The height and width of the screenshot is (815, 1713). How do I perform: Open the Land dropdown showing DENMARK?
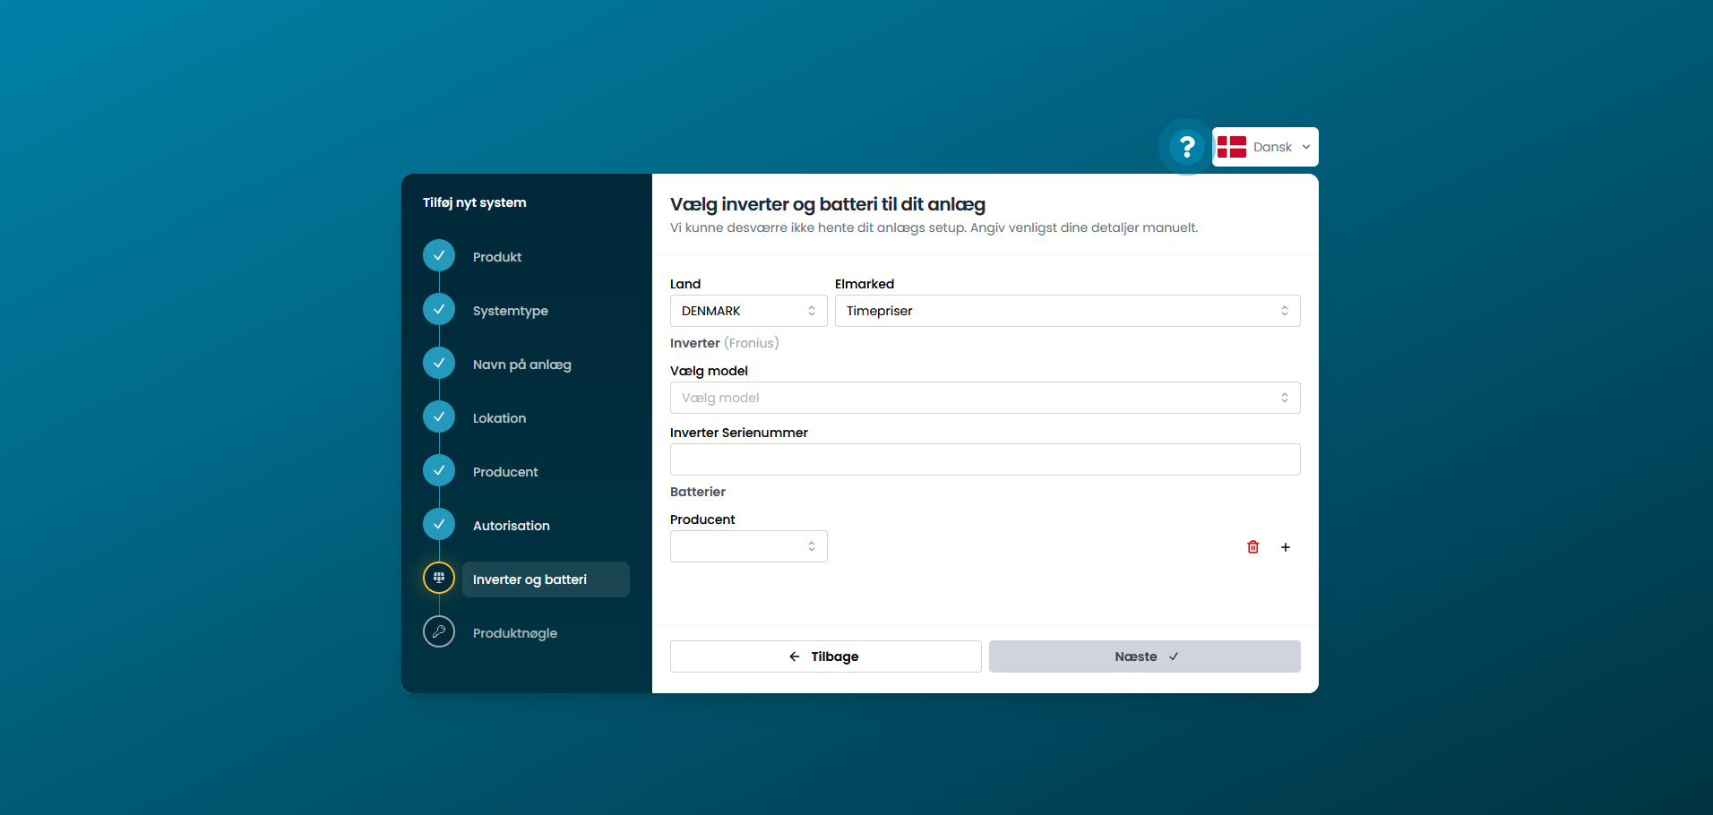[748, 311]
